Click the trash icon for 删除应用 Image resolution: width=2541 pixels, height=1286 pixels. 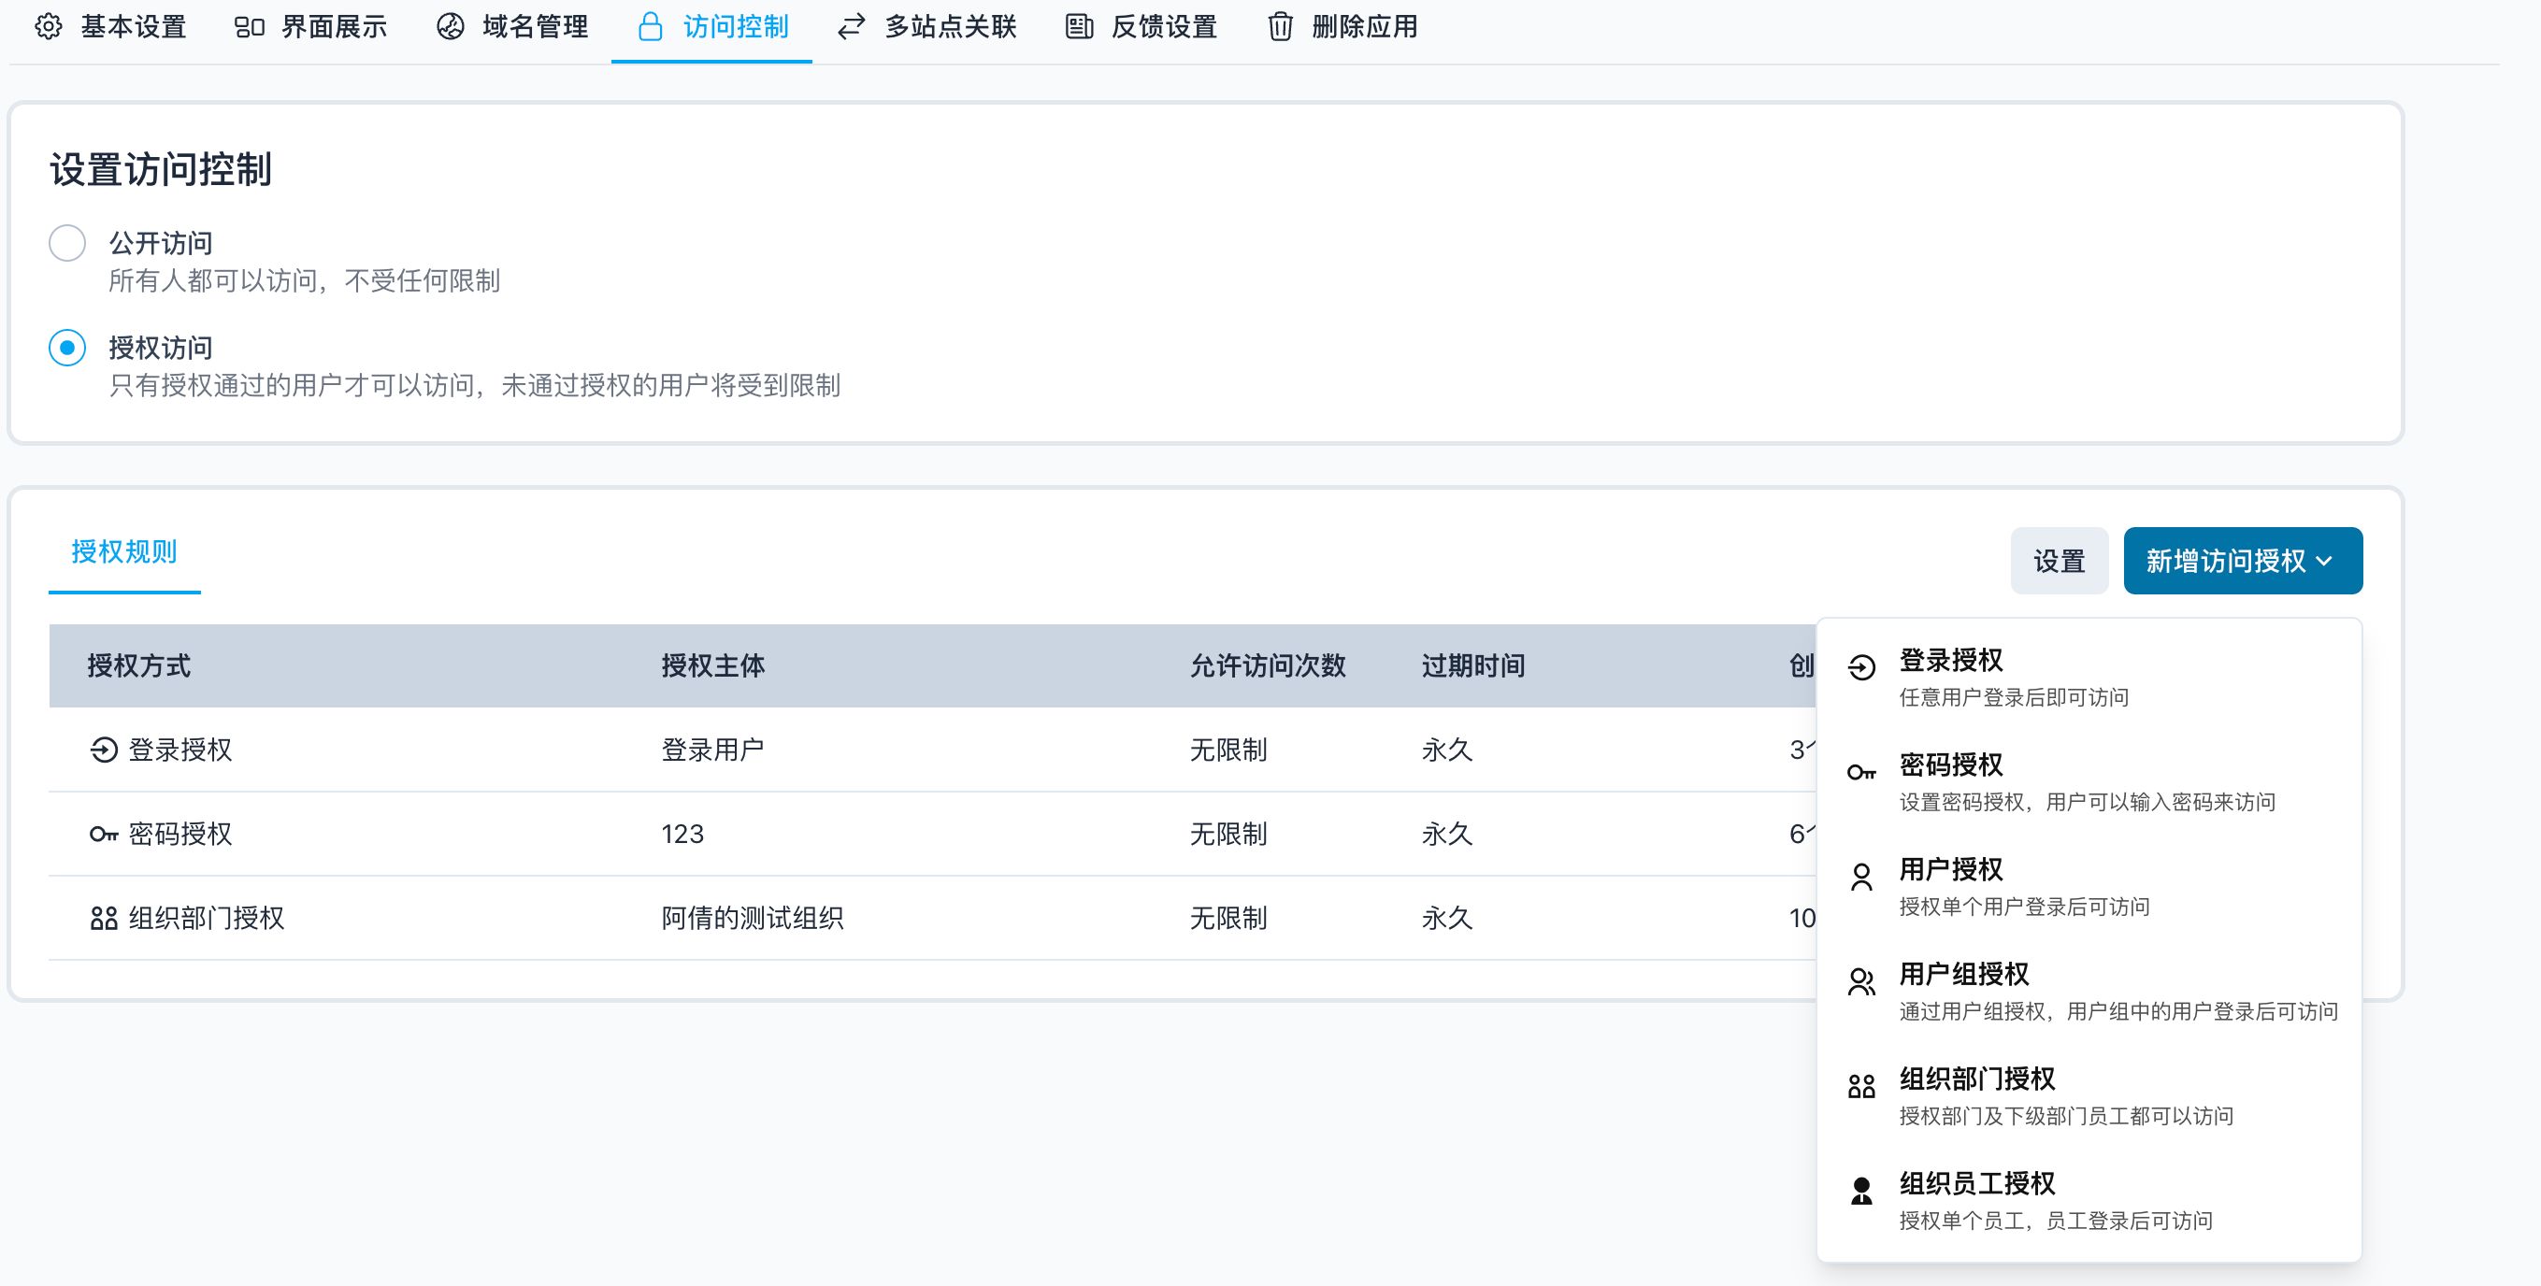(1279, 26)
